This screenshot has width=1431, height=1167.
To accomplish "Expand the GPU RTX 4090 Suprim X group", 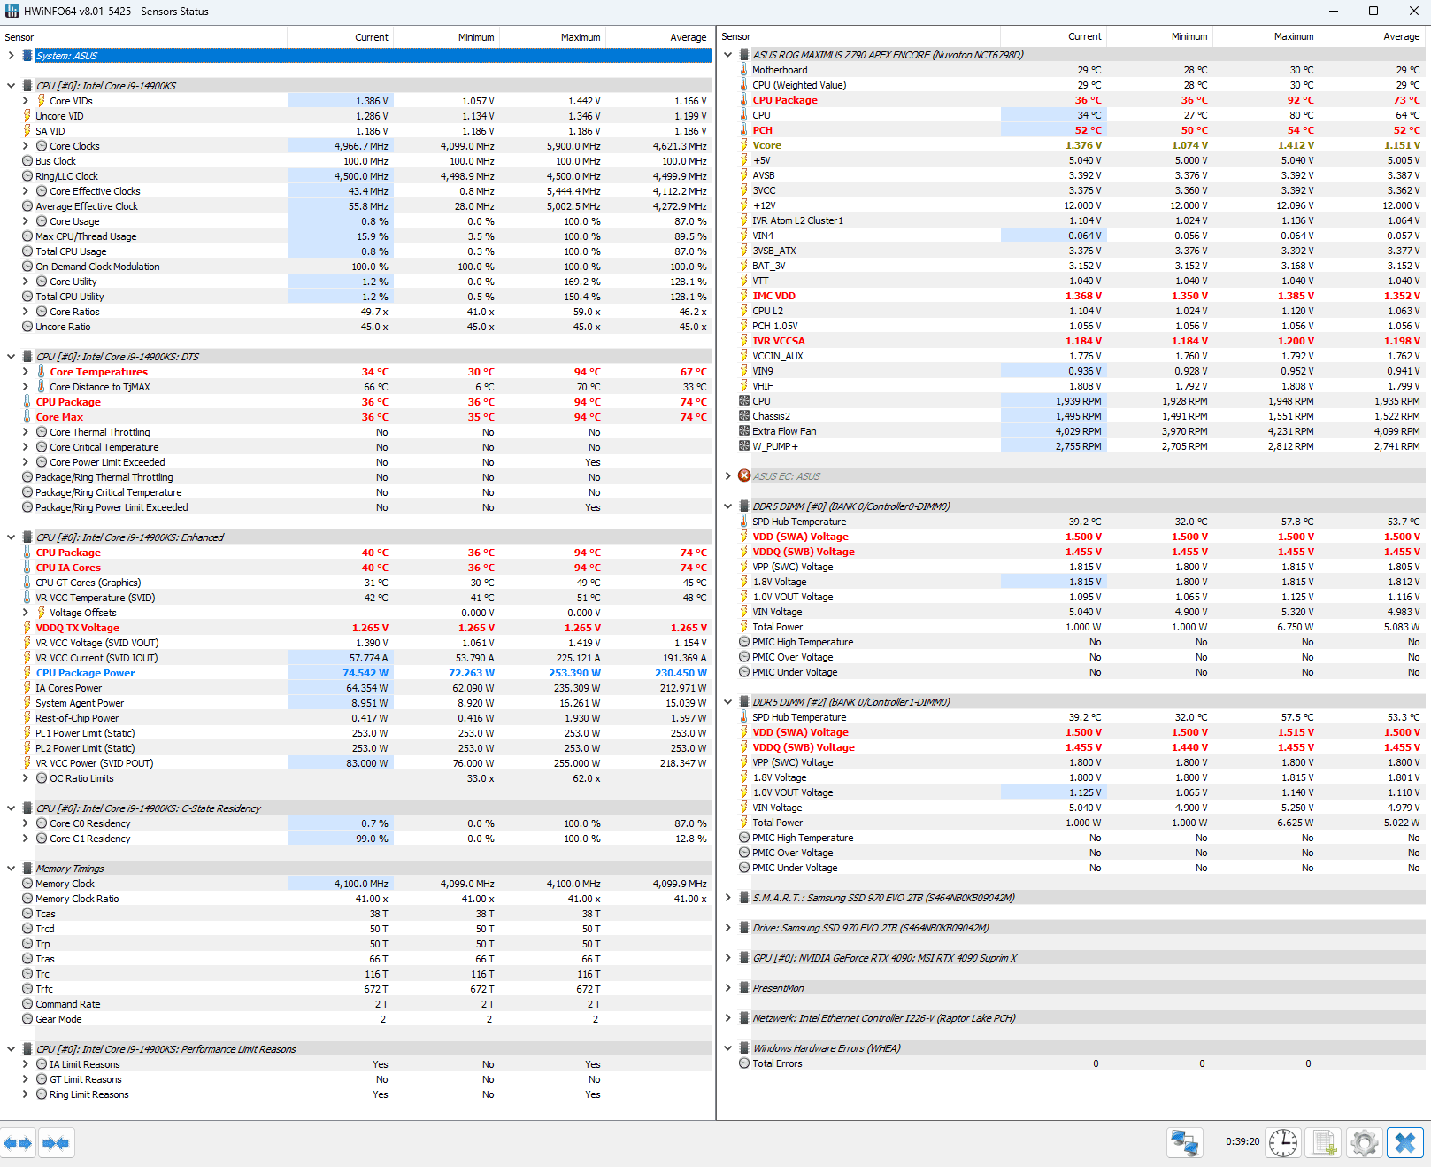I will (x=727, y=958).
